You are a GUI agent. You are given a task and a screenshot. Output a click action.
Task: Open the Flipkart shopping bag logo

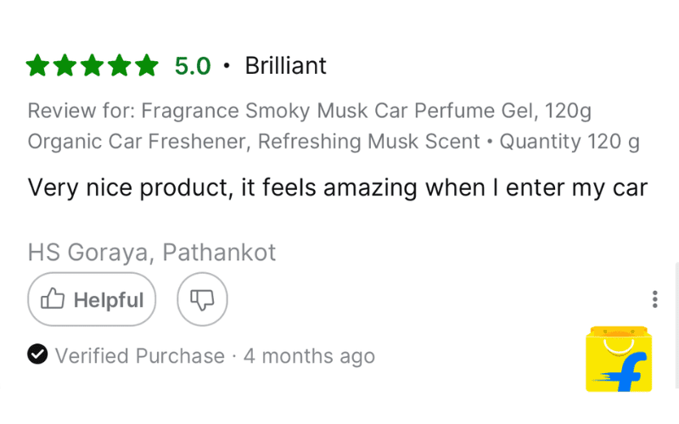617,360
